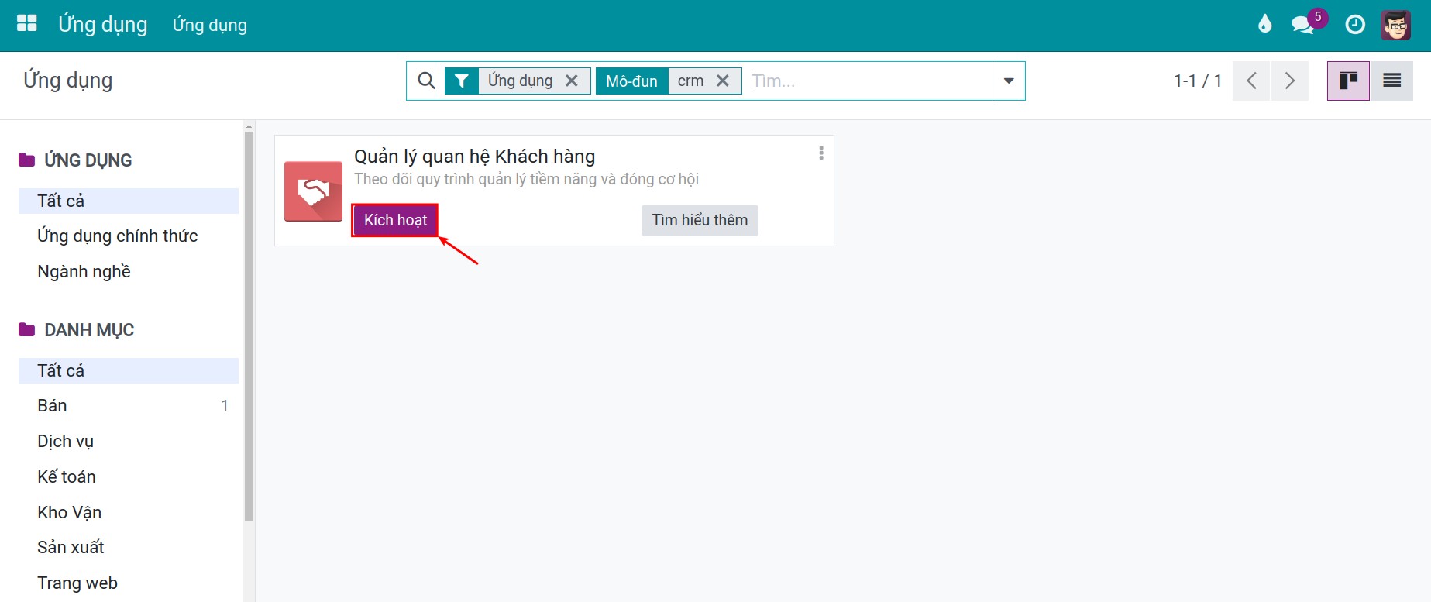Open the Ứng dụng top menu item
This screenshot has height=602, width=1431.
point(210,25)
